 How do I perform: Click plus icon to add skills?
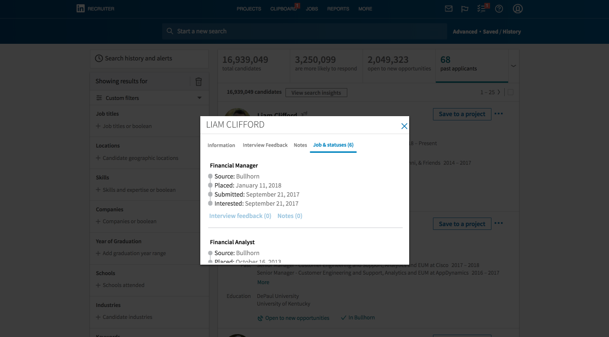[98, 190]
